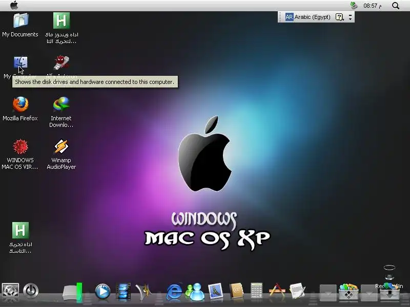Image resolution: width=410 pixels, height=307 pixels.
Task: Open the Apple logo menu
Action: (x=14, y=5)
